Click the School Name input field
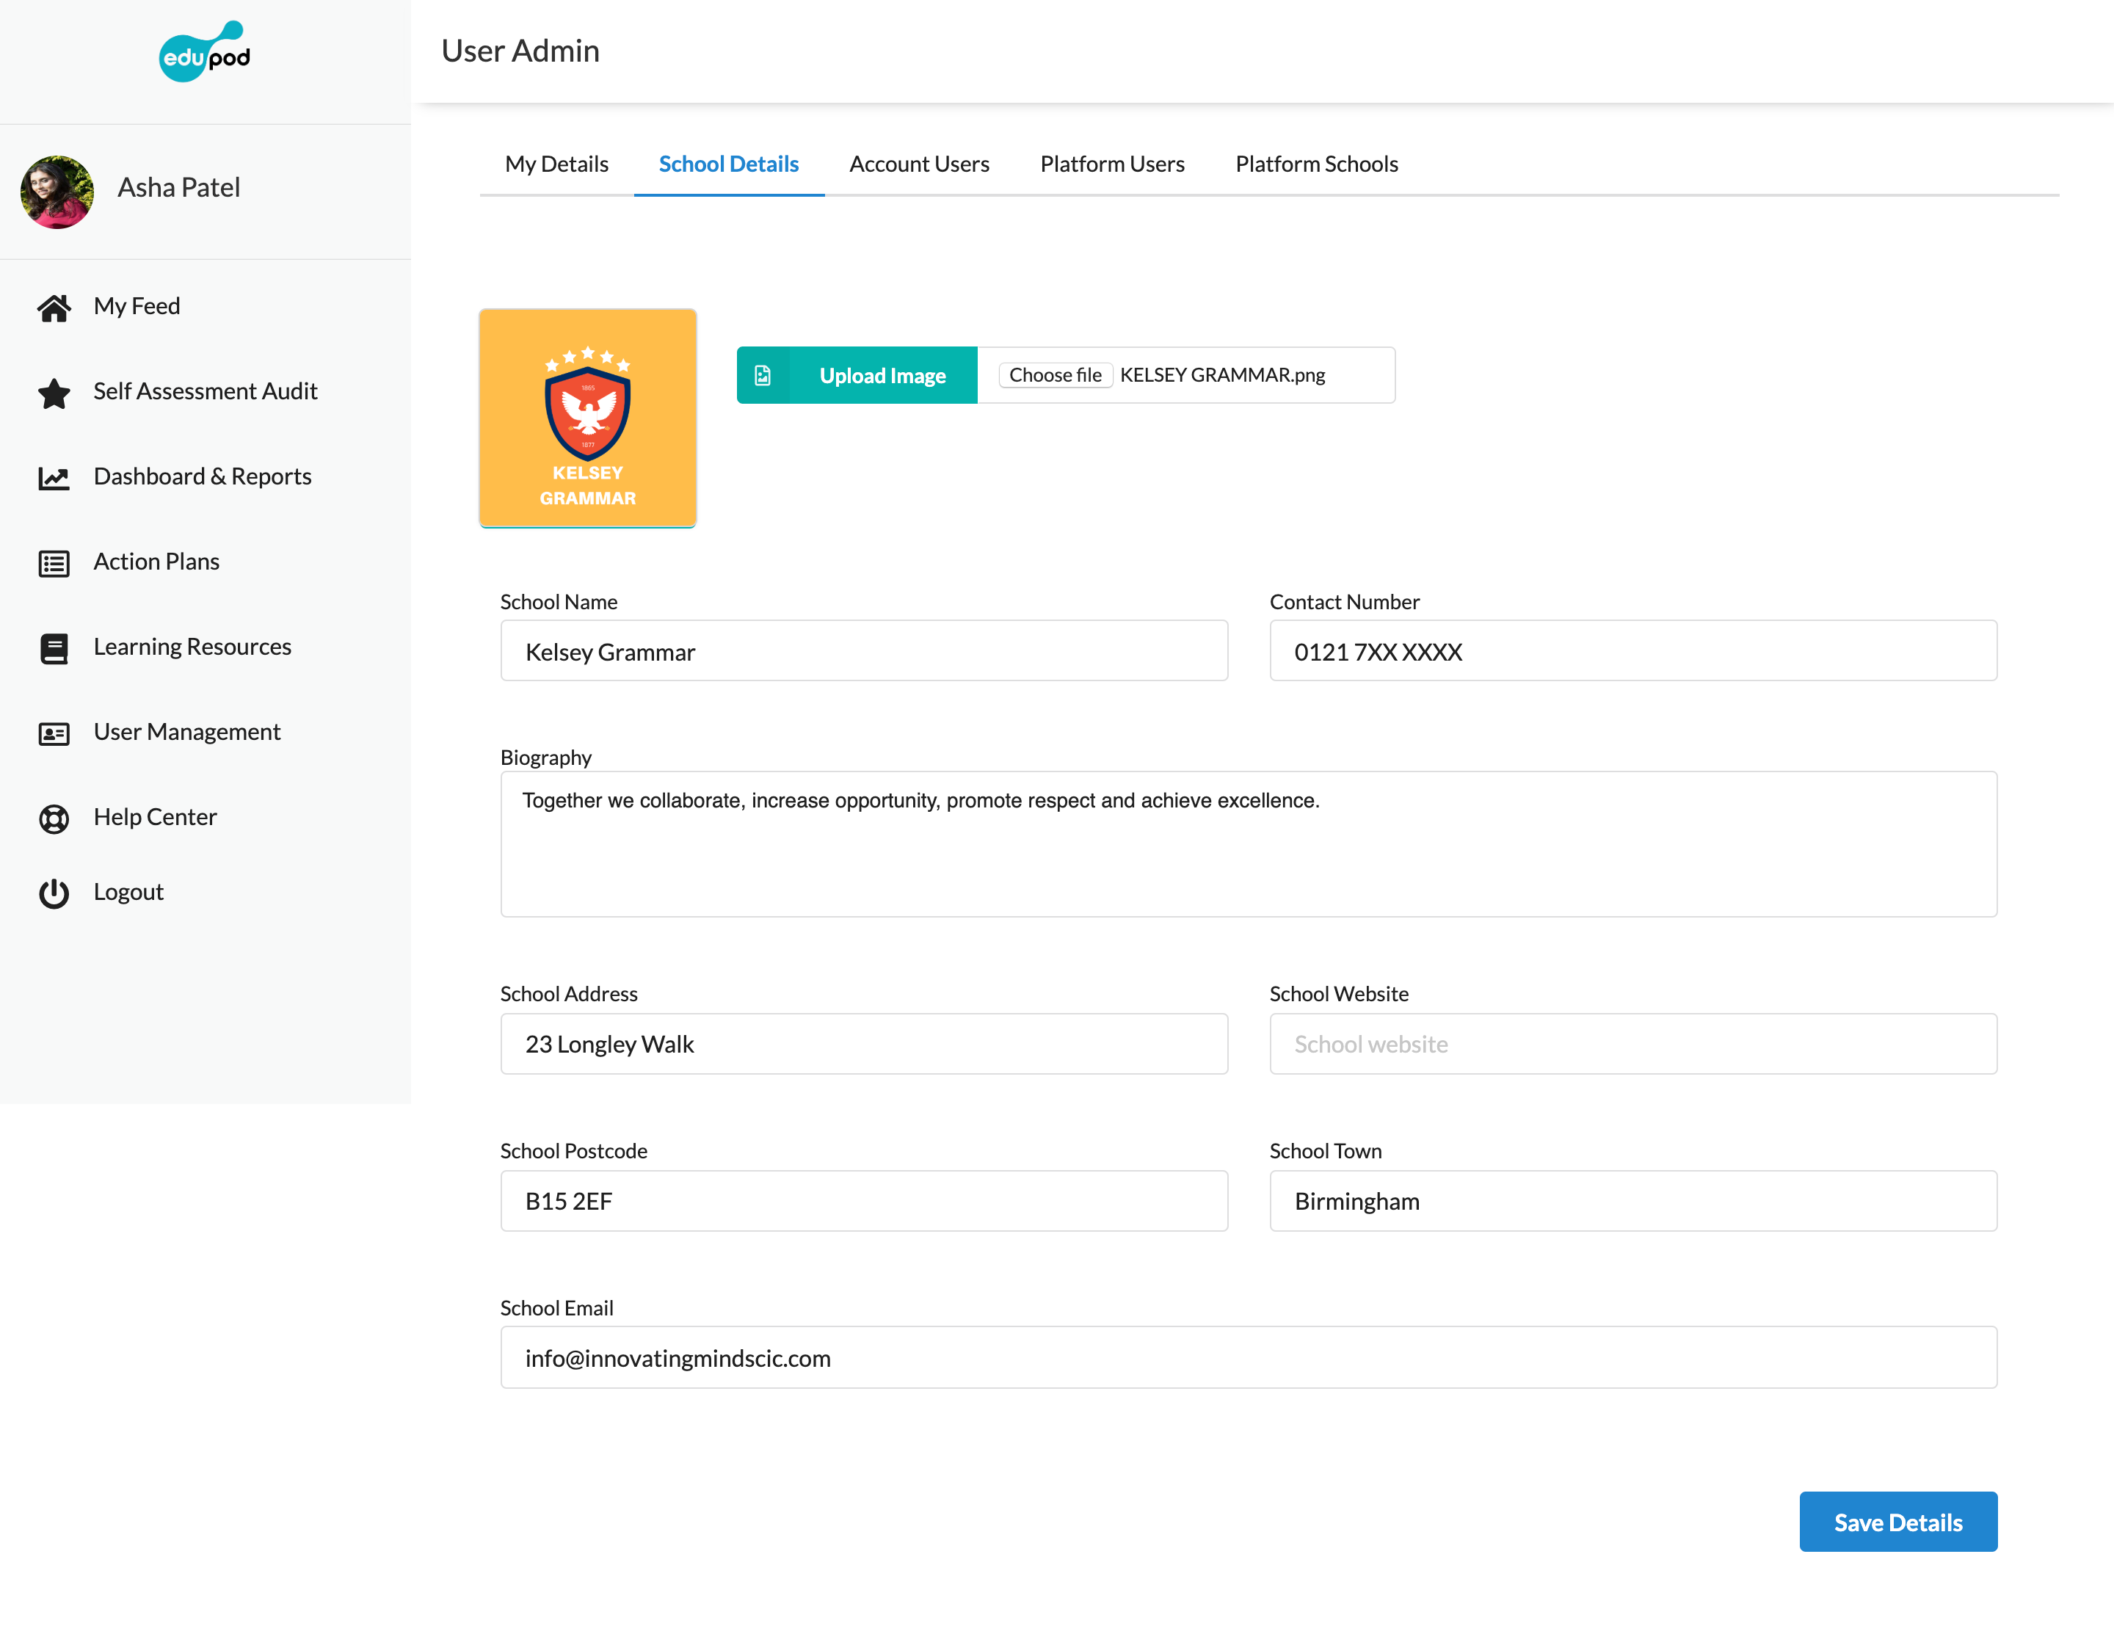The width and height of the screenshot is (2114, 1634). (x=863, y=650)
